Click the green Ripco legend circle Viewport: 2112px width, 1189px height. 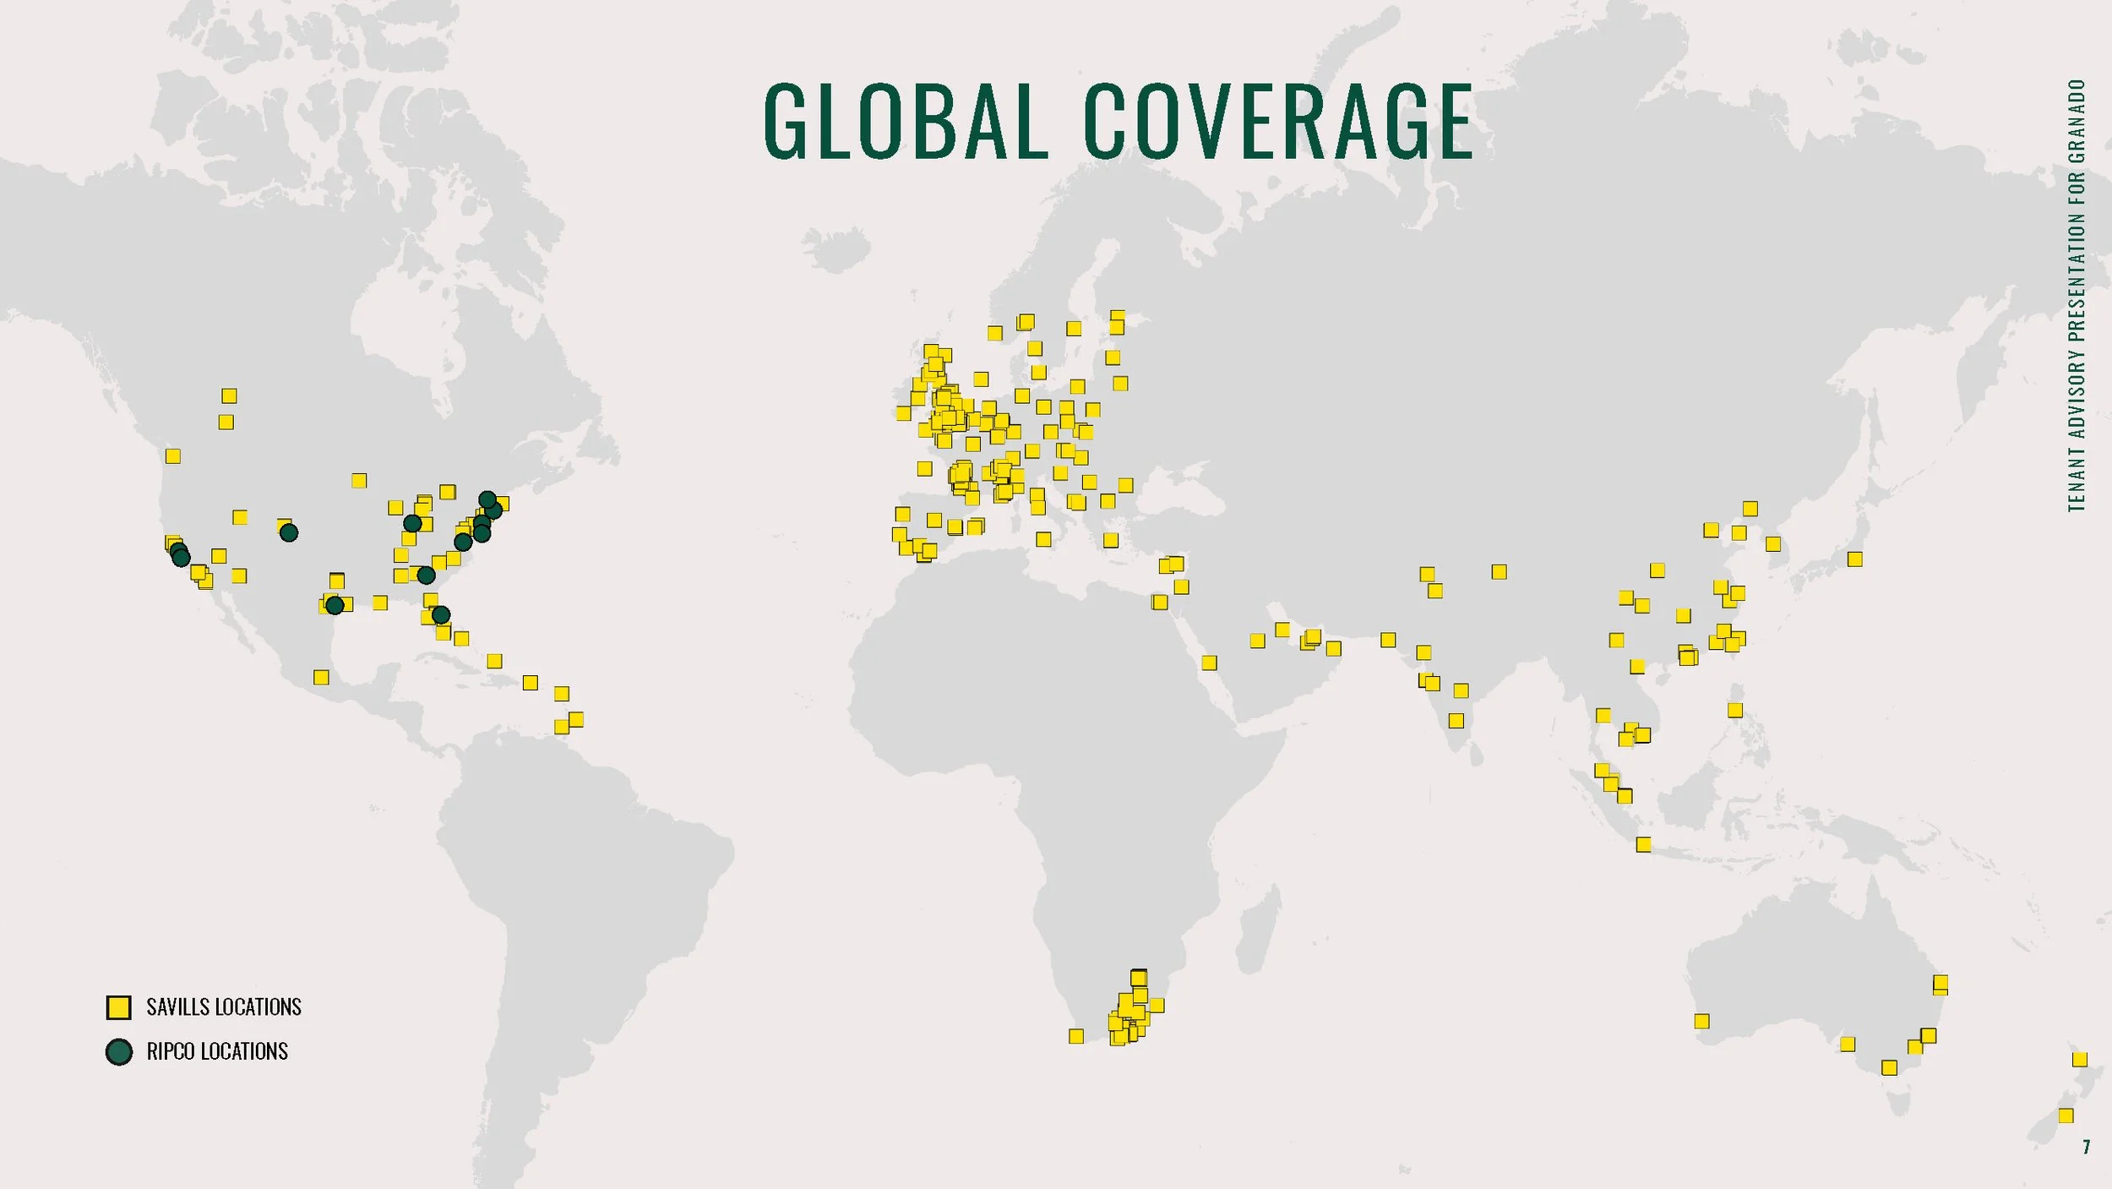(x=119, y=1051)
